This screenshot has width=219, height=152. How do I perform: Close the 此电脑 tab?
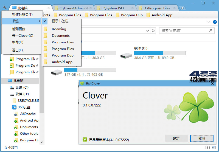pyautogui.click(x=49, y=8)
